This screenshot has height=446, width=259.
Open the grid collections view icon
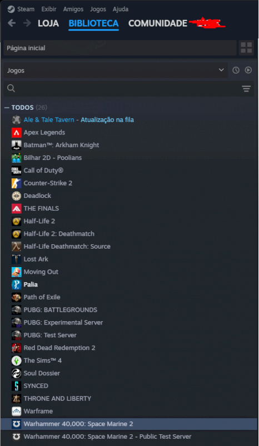point(246,48)
